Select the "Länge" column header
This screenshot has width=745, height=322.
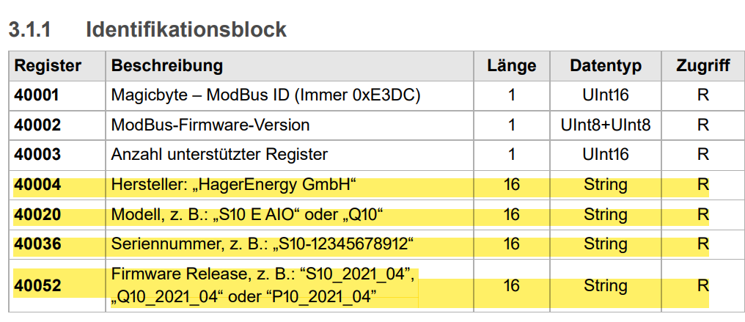(511, 66)
